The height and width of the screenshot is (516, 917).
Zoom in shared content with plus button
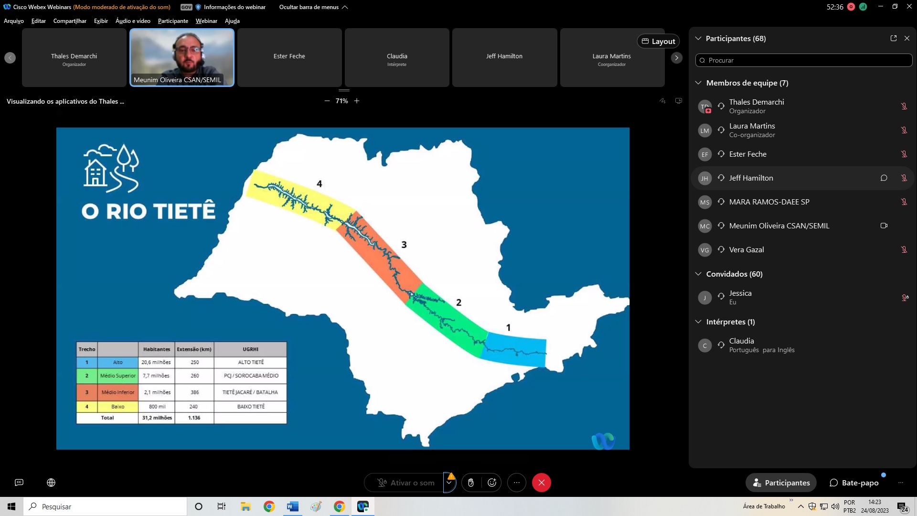pyautogui.click(x=357, y=101)
